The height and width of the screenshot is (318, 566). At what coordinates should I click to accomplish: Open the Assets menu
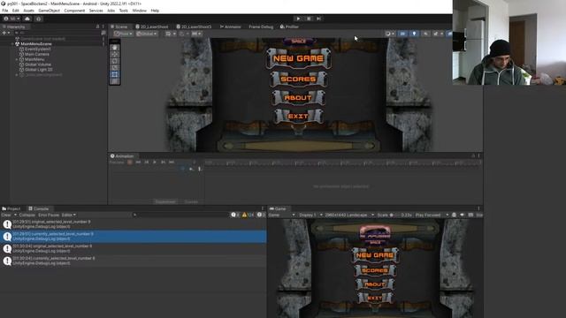(x=28, y=11)
